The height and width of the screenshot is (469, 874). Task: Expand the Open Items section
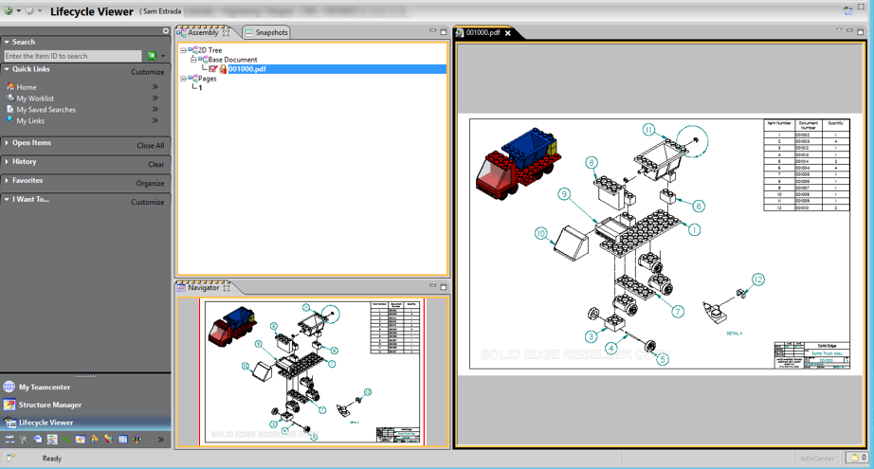pyautogui.click(x=7, y=142)
